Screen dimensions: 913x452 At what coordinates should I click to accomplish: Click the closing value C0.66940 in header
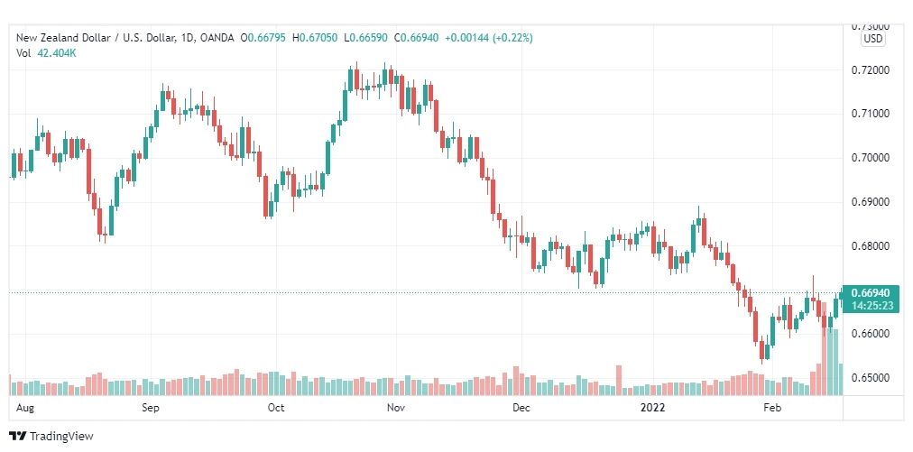click(418, 38)
